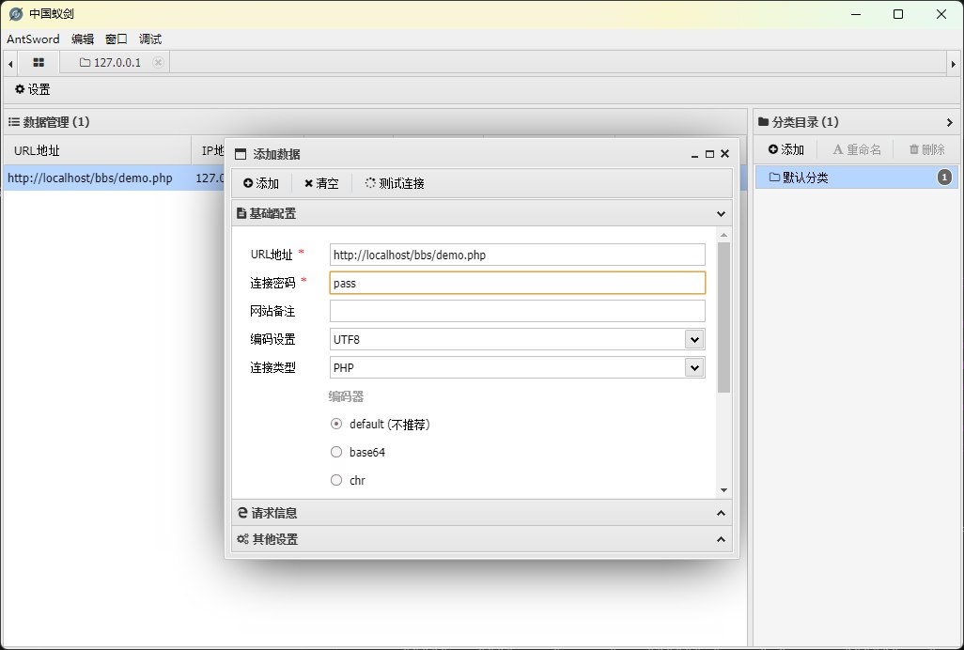The height and width of the screenshot is (650, 964).
Task: Open the 编辑 menu
Action: [x=83, y=39]
